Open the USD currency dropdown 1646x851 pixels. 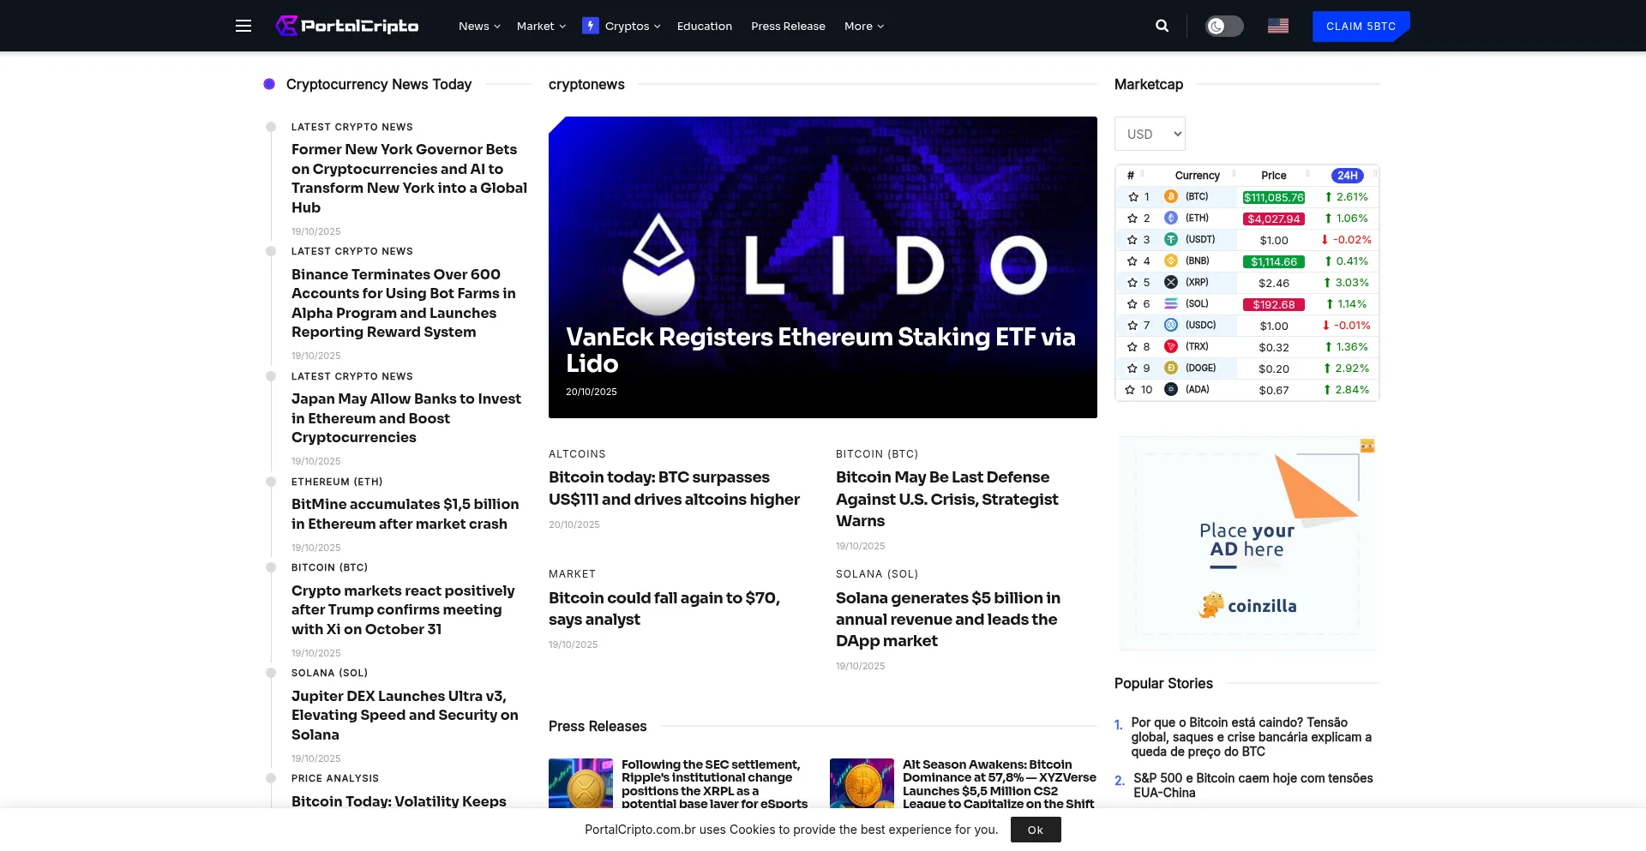1150,134
